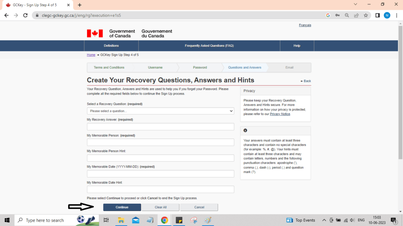
Task: Go to the Password step tab
Action: click(200, 67)
